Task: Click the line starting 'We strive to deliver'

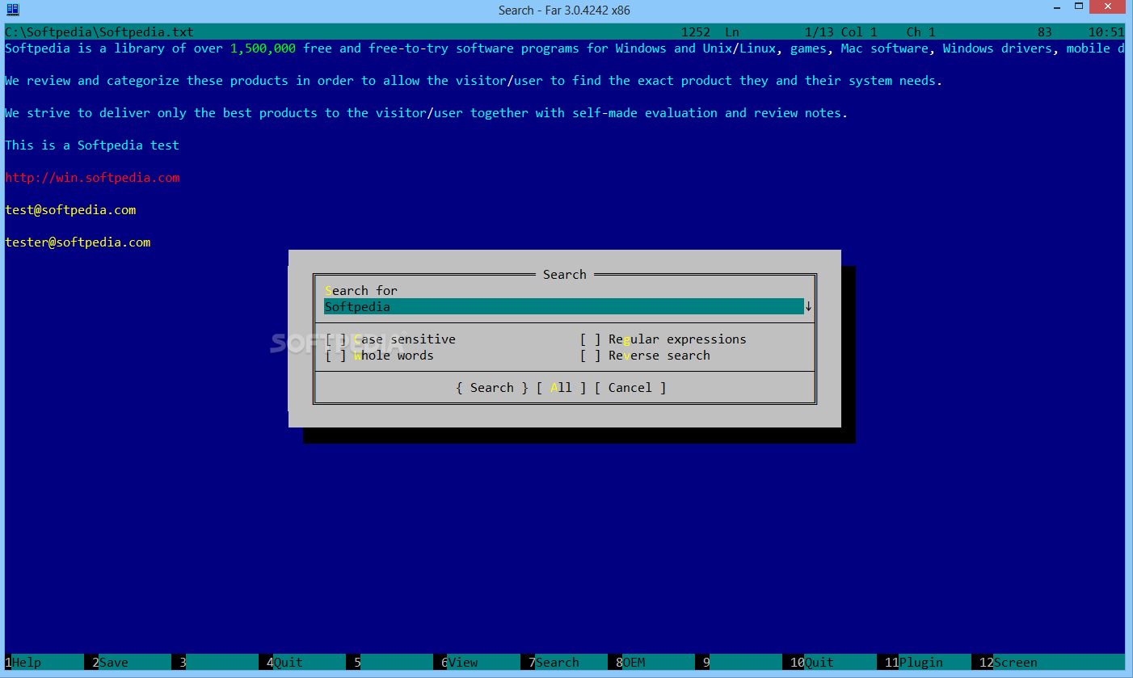Action: coord(426,113)
